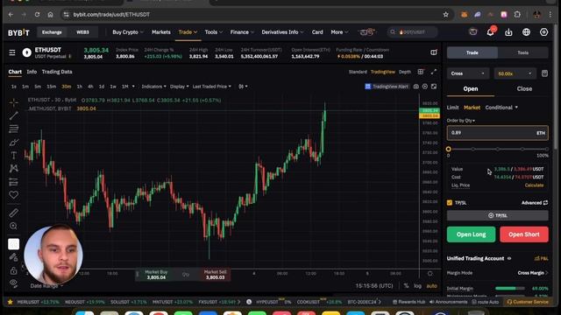Image resolution: width=561 pixels, height=315 pixels.
Task: Select the Close position tab
Action: [524, 89]
